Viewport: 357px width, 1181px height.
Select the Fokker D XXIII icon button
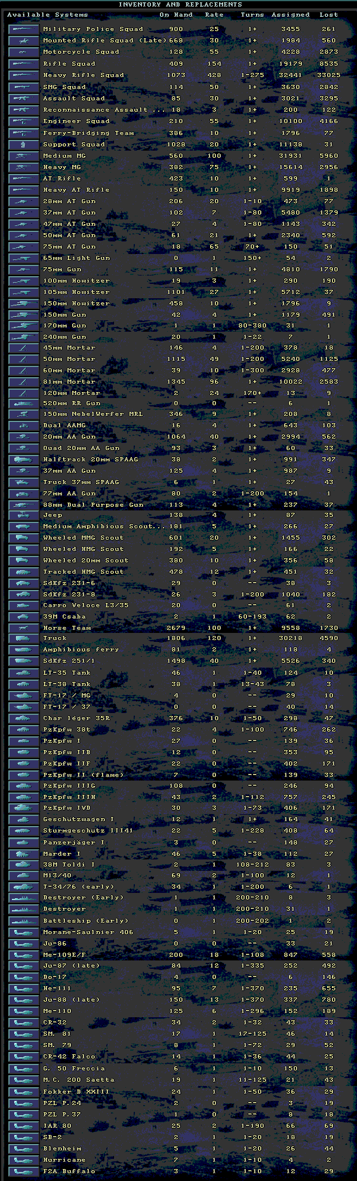(x=24, y=1091)
